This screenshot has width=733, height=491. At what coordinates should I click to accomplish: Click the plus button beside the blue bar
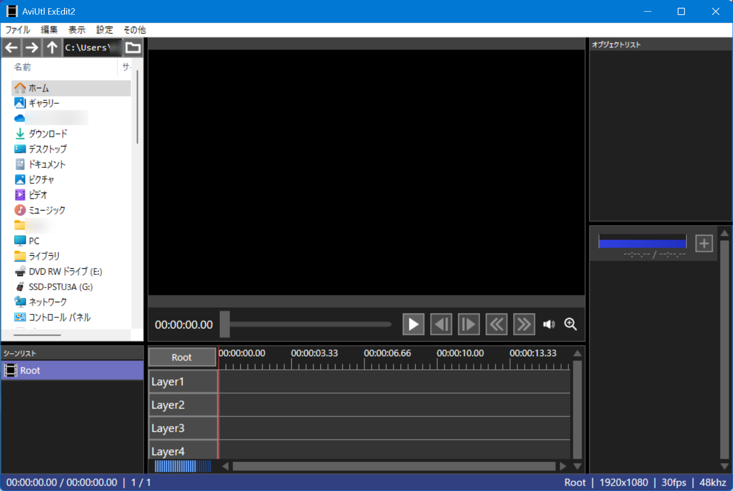click(x=704, y=243)
